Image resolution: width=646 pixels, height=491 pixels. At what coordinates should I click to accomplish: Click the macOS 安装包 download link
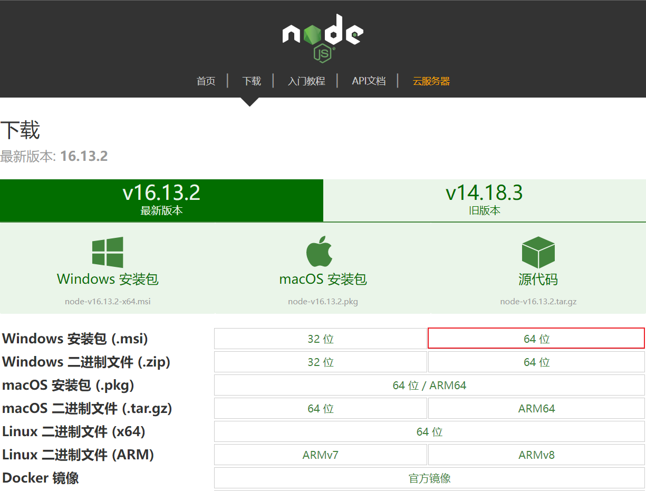click(x=323, y=279)
